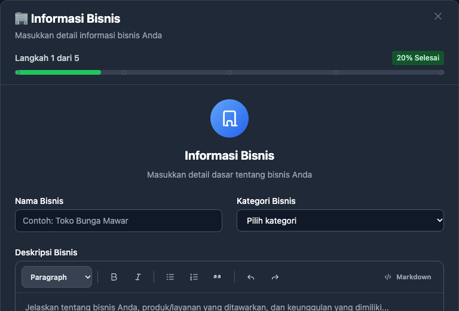Click the Kategori Bisnis label
This screenshot has width=459, height=311.
click(x=266, y=201)
